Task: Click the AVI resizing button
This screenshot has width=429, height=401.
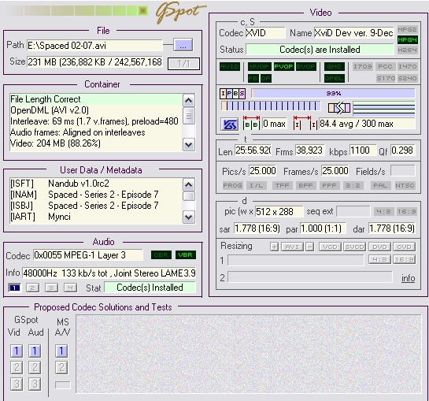Action: coord(292,247)
